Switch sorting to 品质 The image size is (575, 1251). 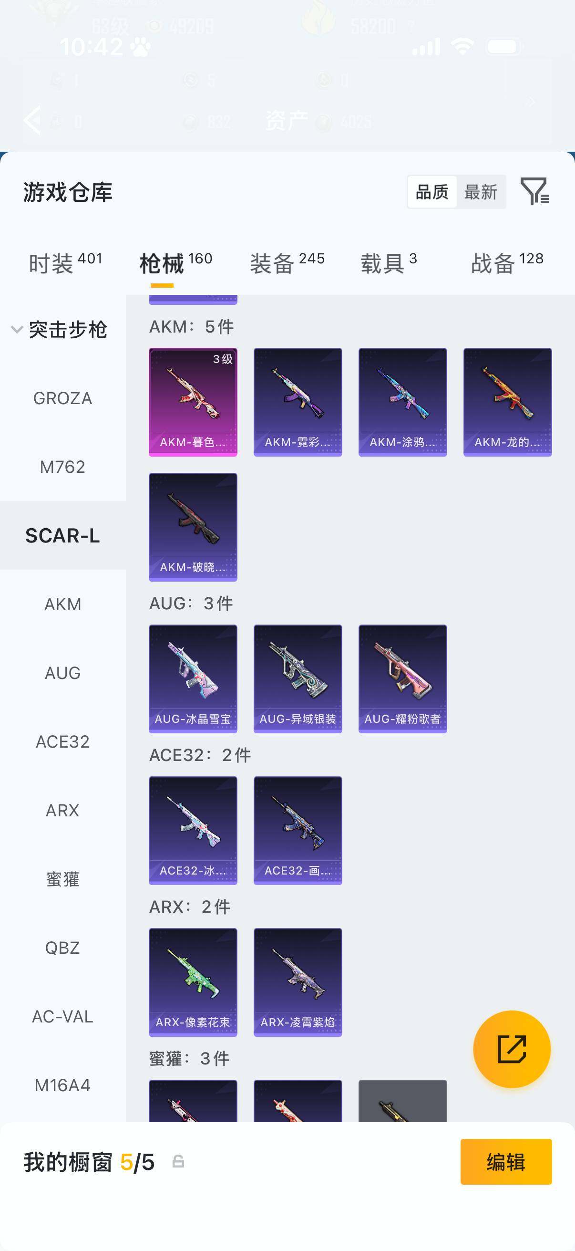point(432,192)
